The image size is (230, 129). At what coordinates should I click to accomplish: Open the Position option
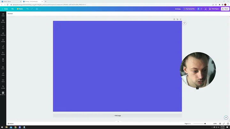coord(10,14)
